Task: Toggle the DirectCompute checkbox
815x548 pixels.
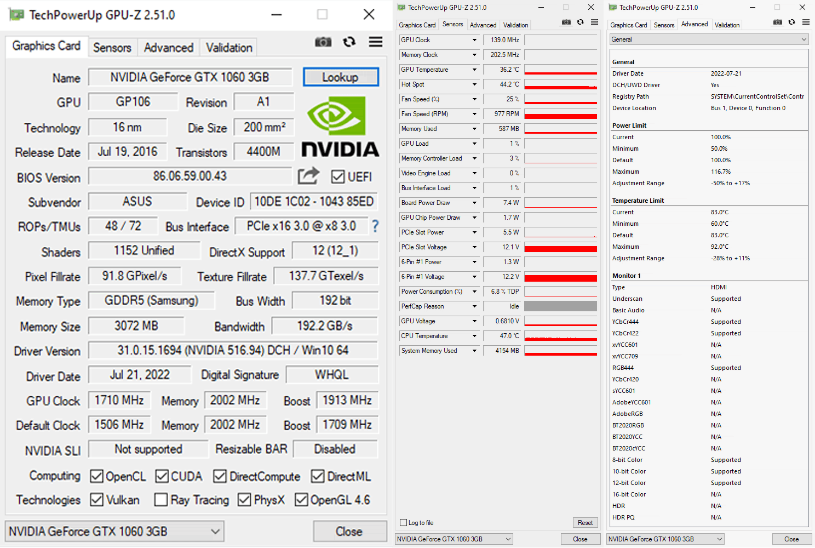Action: [x=220, y=476]
